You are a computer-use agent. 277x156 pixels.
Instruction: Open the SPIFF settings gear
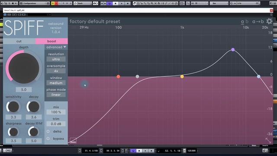coord(269,21)
